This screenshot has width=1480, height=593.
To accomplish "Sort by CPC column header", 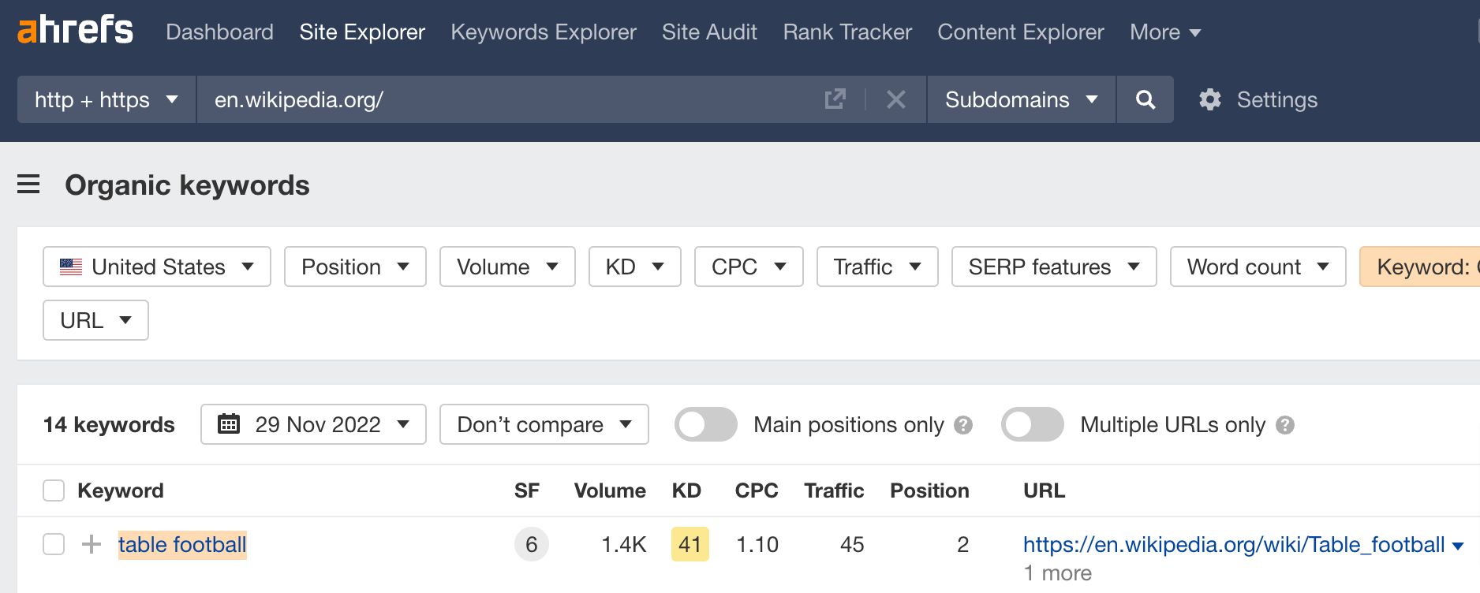I will coord(757,490).
